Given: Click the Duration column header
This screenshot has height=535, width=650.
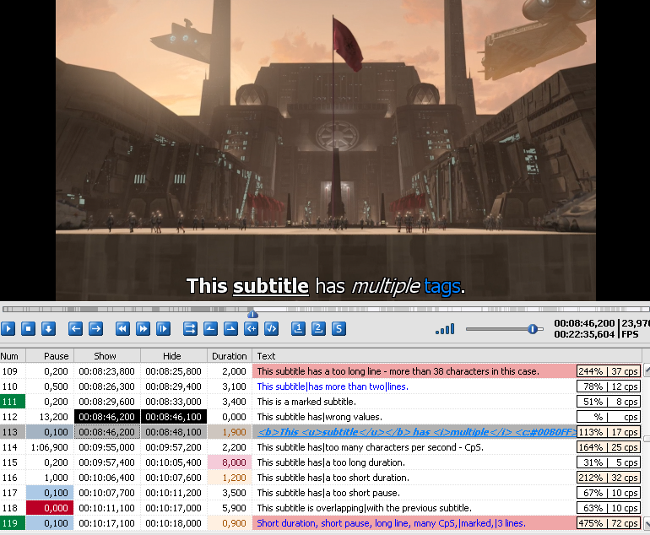Looking at the screenshot, I should tap(230, 356).
